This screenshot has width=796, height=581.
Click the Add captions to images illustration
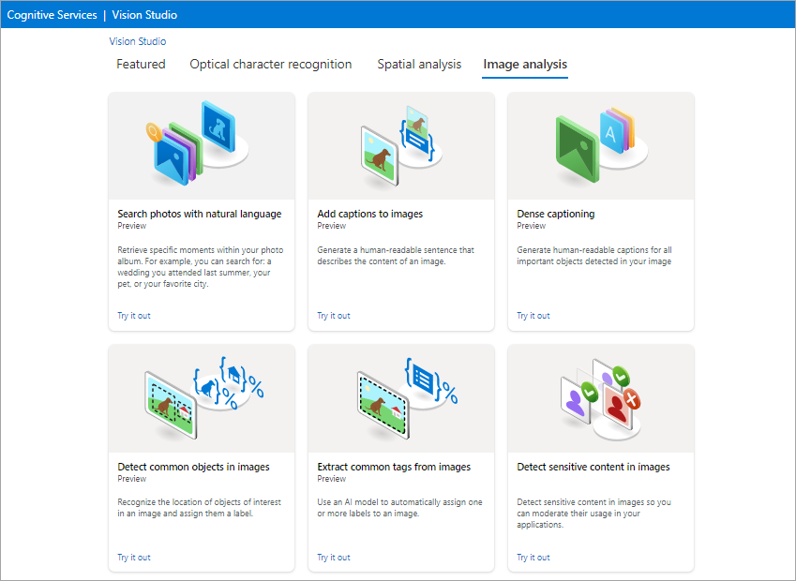click(400, 145)
